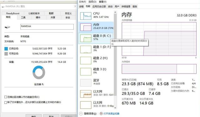Open the 文件(F) menu
The image size is (200, 117).
coord(82,2)
